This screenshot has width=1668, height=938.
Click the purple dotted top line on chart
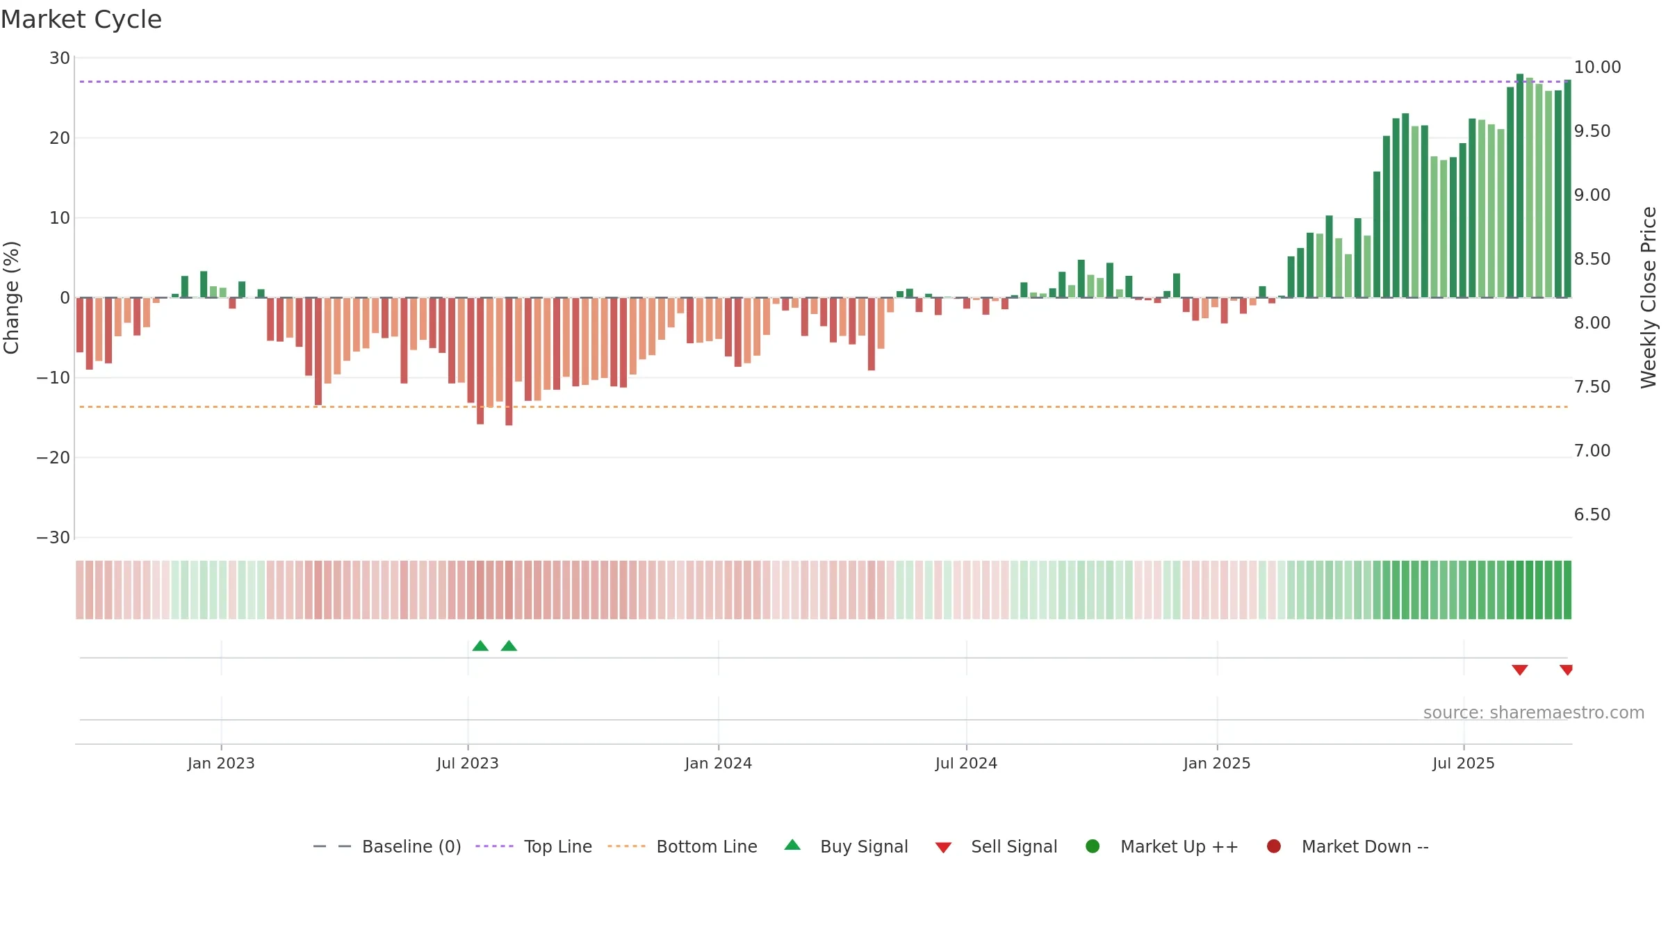(x=824, y=81)
